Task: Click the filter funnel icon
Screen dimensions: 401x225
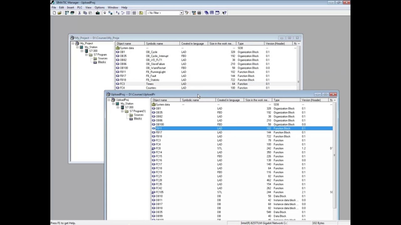Action: pyautogui.click(x=187, y=13)
